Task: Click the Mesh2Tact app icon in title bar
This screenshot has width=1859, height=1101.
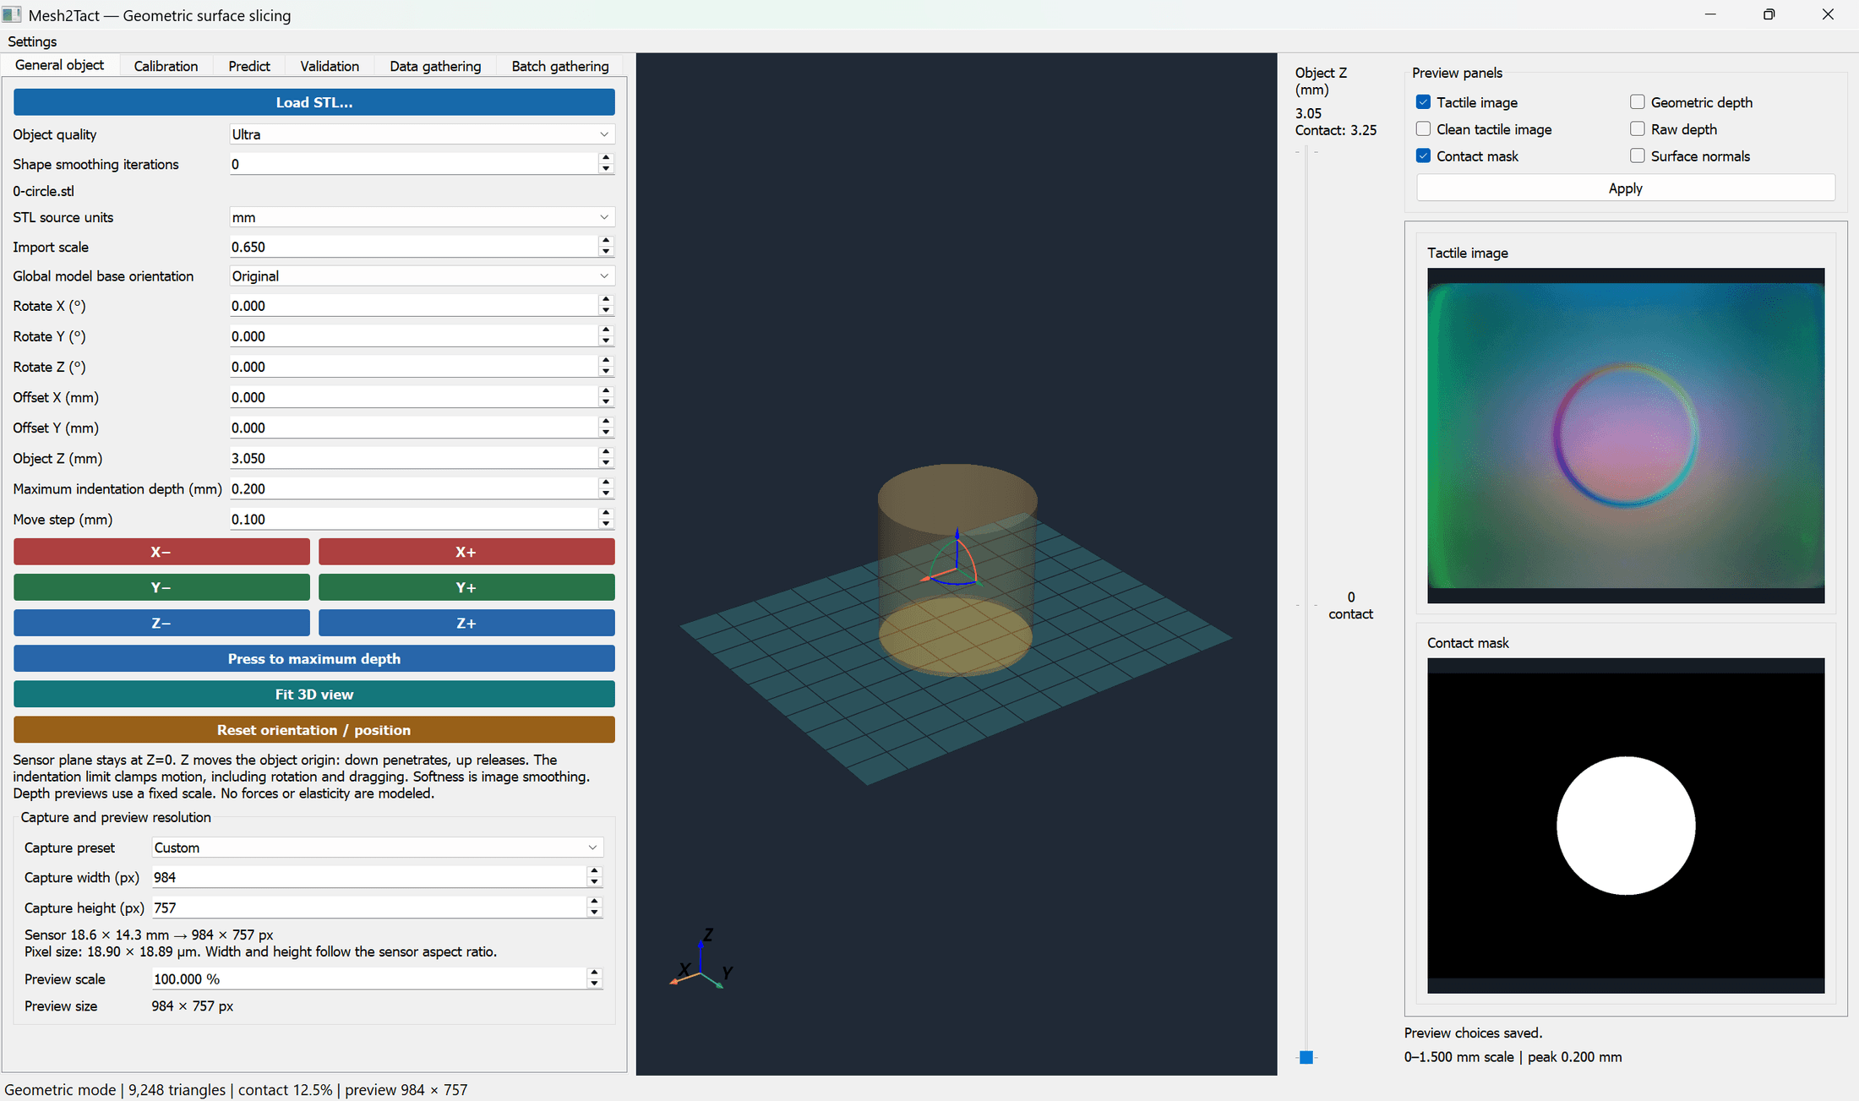Action: click(x=12, y=14)
